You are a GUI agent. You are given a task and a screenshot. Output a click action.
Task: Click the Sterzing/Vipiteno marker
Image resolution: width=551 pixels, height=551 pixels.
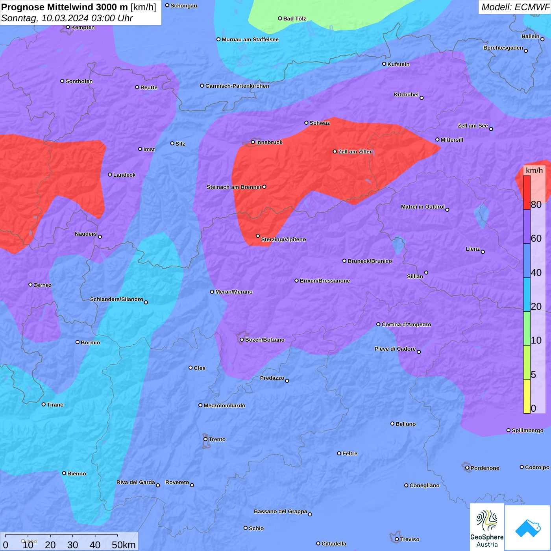pyautogui.click(x=258, y=236)
